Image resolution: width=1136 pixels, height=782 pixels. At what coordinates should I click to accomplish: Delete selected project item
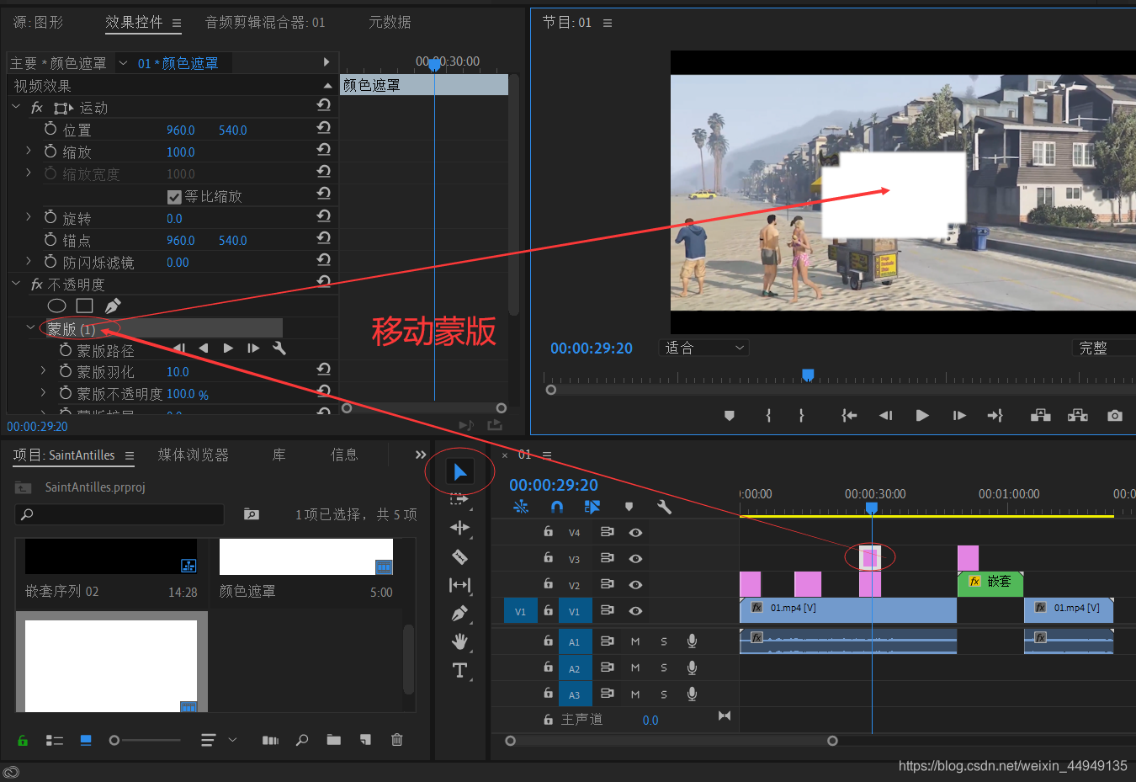(x=396, y=740)
